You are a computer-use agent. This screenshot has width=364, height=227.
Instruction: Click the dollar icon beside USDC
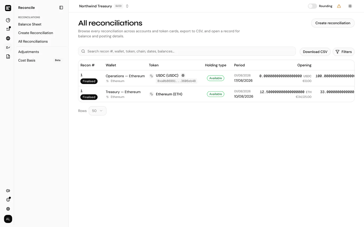tap(183, 75)
